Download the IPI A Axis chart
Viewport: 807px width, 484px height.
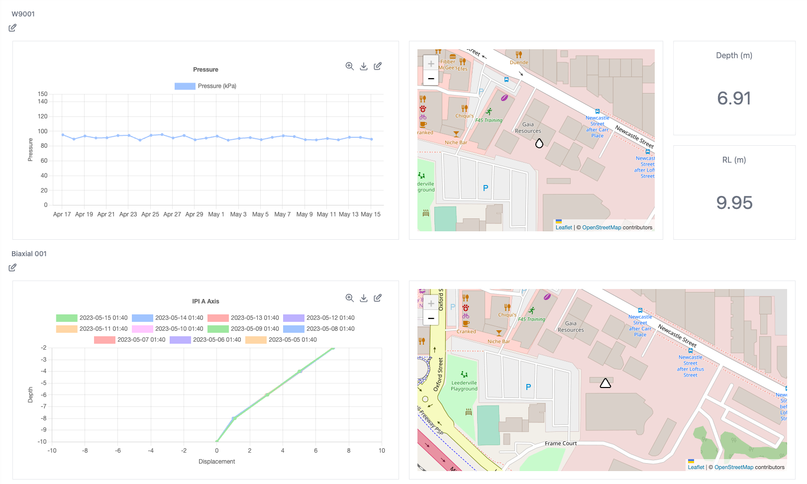364,298
